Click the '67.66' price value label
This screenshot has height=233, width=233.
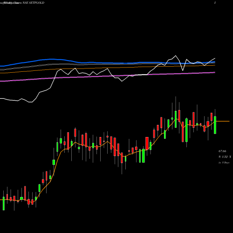point(222,151)
